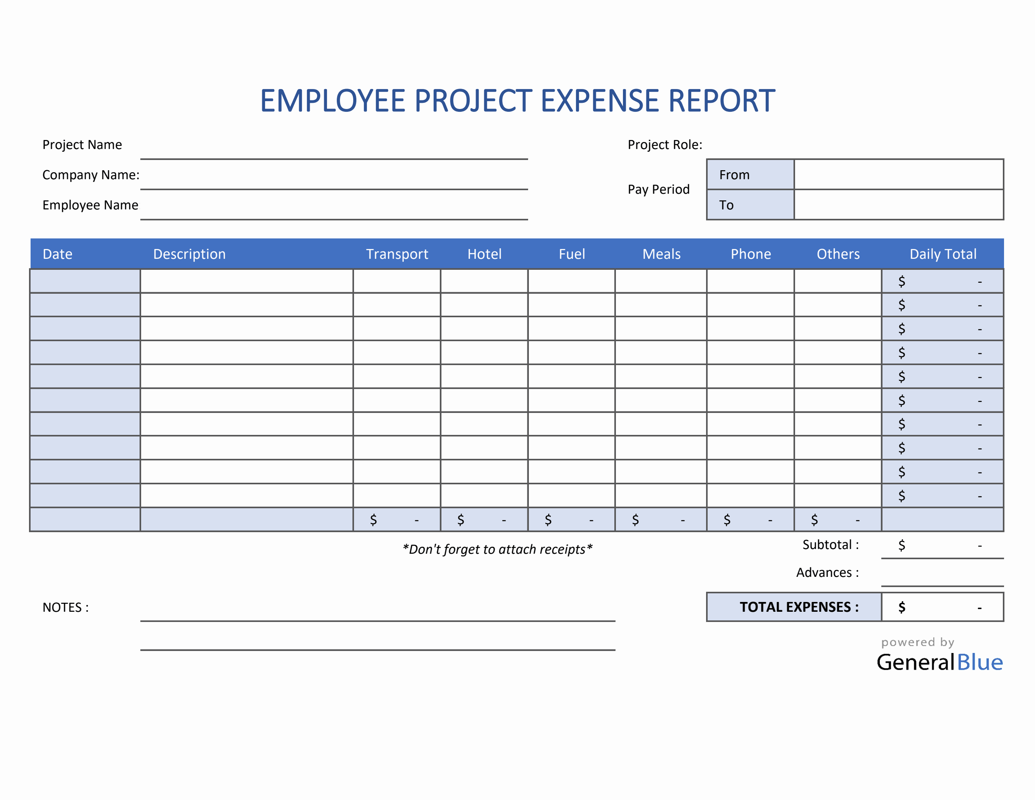This screenshot has width=1035, height=800.
Task: Click the Transport column total cell
Action: click(397, 520)
